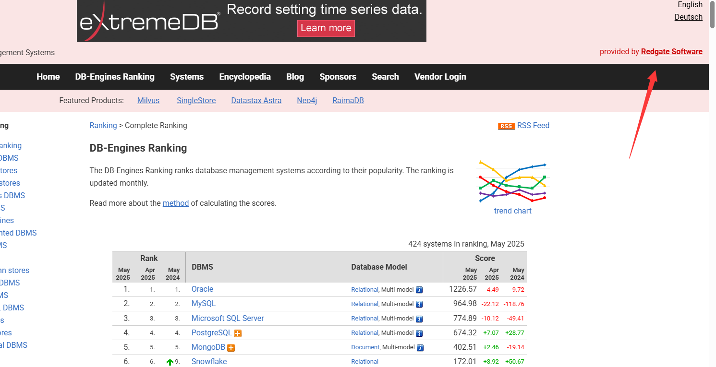716x367 pixels.
Task: Open the RSS Feed text link
Action: pos(533,126)
